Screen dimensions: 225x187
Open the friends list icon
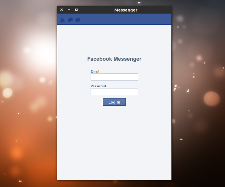[x=62, y=20]
